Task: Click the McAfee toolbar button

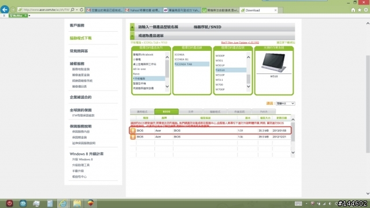Action: click(x=18, y=16)
